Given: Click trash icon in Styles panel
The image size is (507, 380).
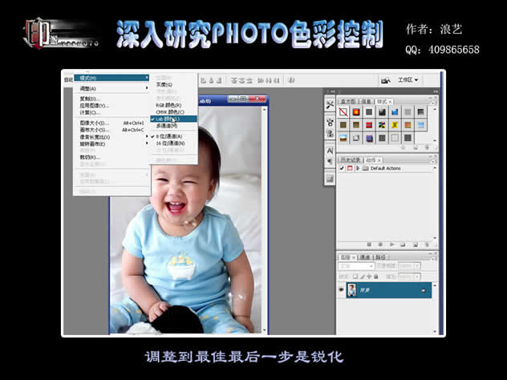Looking at the screenshot, I should tap(427, 148).
